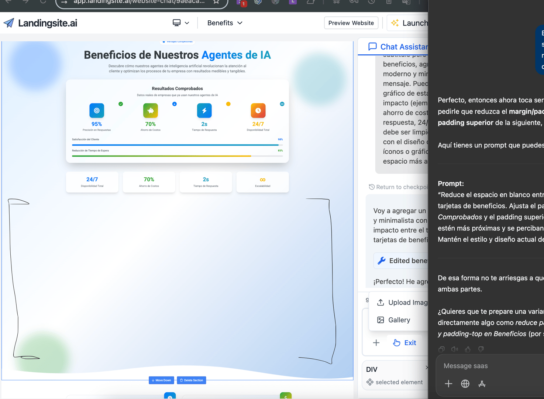Click the plus attach button beside Exit
The image size is (544, 399).
pos(376,343)
